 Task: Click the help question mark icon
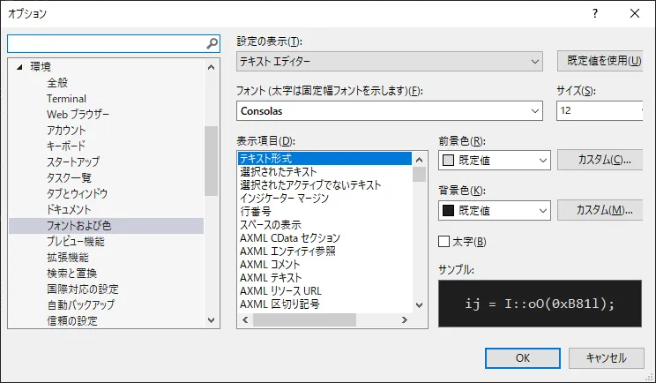(x=595, y=13)
